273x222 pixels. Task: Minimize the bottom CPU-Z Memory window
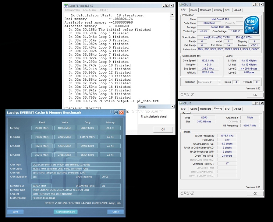[254, 103]
